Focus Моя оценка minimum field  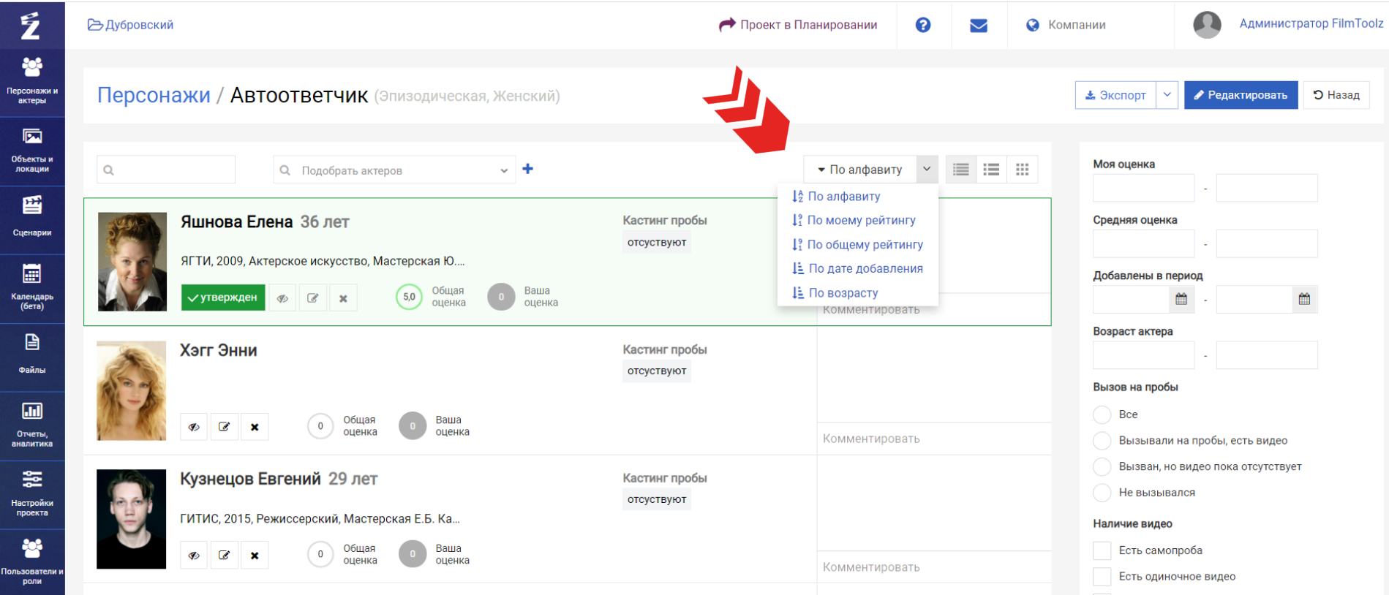[1144, 188]
